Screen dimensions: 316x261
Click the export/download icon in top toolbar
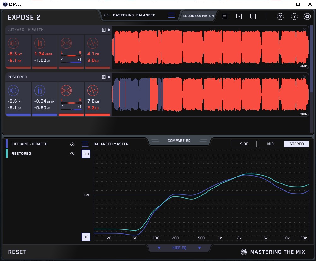point(239,16)
